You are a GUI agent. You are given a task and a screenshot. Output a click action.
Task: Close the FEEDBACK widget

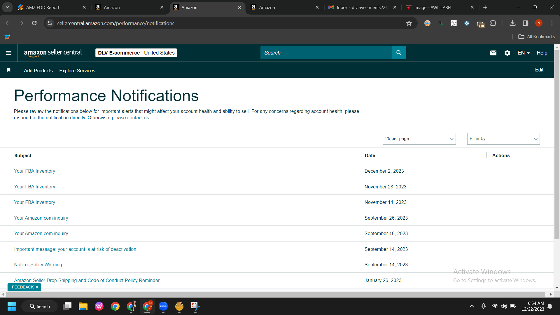click(37, 287)
